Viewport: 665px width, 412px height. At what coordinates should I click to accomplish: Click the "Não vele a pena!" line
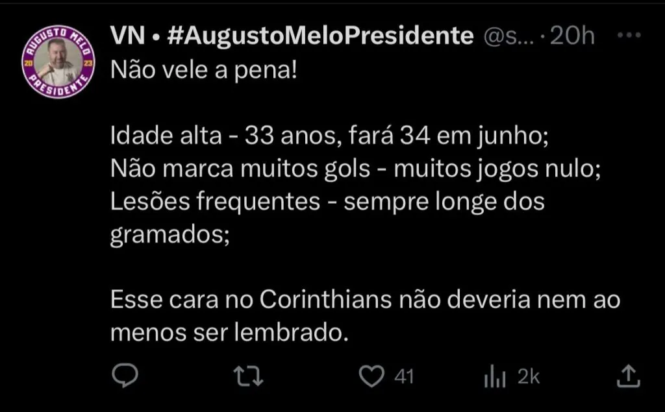[x=203, y=69]
